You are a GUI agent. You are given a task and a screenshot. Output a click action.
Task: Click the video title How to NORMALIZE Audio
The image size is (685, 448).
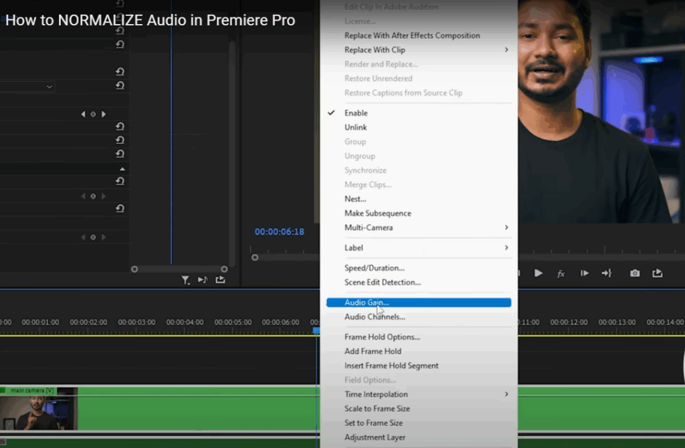pyautogui.click(x=151, y=20)
